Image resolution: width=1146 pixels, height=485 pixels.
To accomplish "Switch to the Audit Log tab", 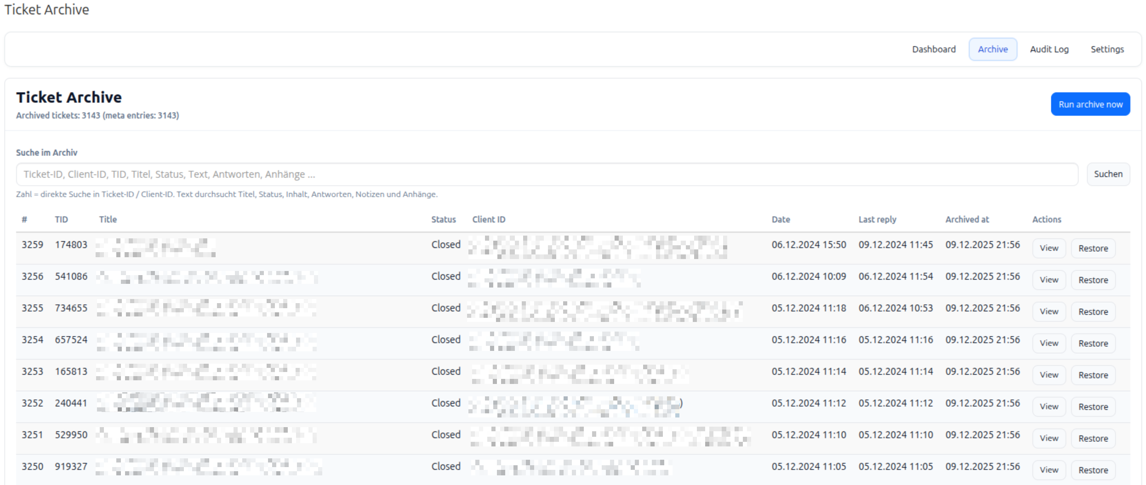I will click(1049, 49).
